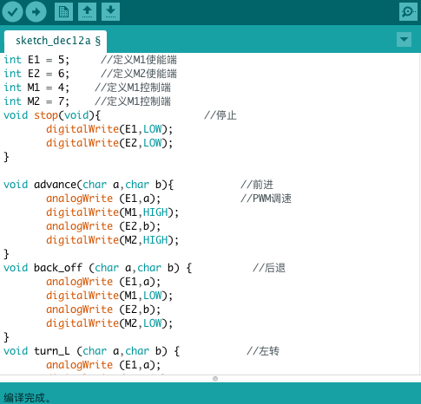Open the tab options dropdown arrow
The width and height of the screenshot is (421, 404).
tap(404, 39)
